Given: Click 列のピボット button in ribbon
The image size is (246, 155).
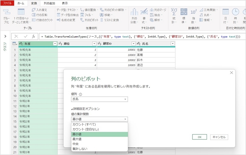Looking at the screenshot, I should point(89,20).
